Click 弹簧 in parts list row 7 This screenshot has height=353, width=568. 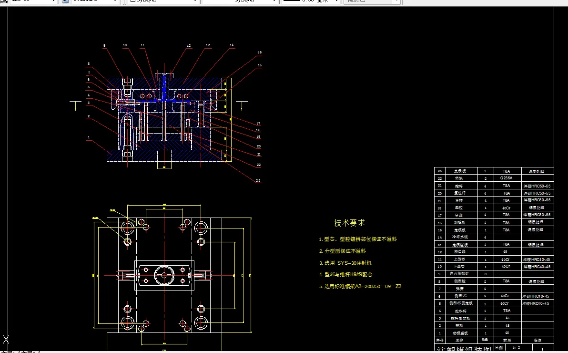pyautogui.click(x=459, y=289)
